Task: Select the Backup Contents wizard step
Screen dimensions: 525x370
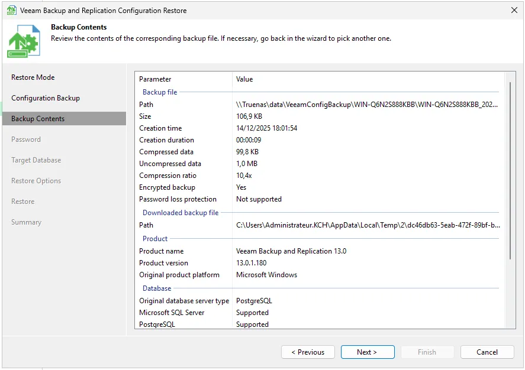Action: (38, 119)
